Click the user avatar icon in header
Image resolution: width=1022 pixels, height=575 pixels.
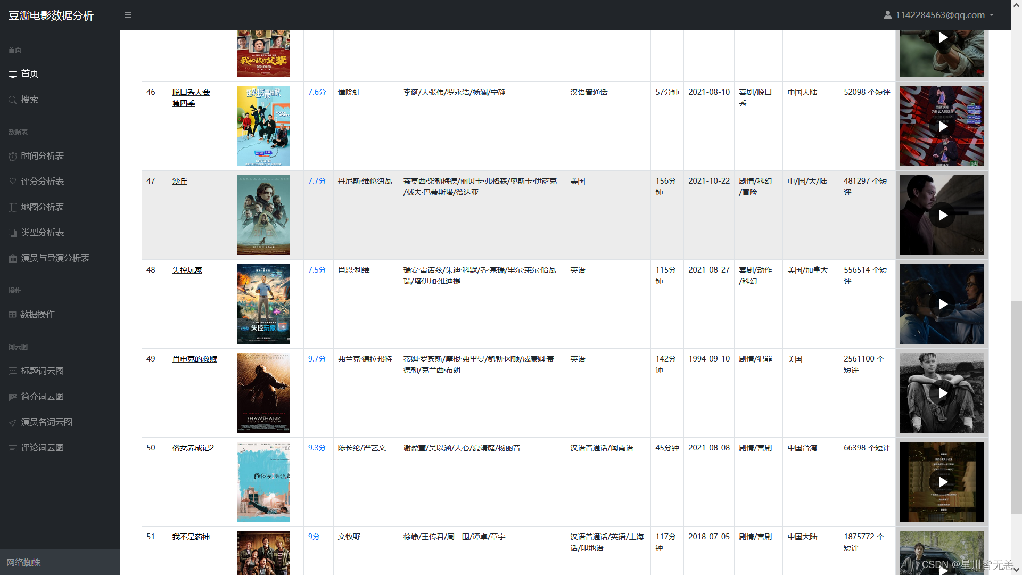[x=887, y=15]
